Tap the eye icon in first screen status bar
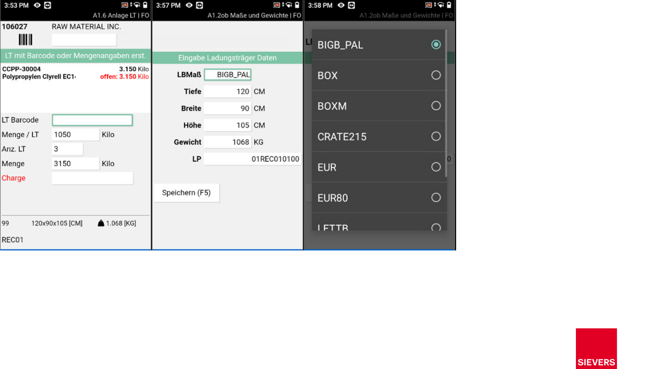Viewport: 657px width, 369px height. tap(37, 5)
